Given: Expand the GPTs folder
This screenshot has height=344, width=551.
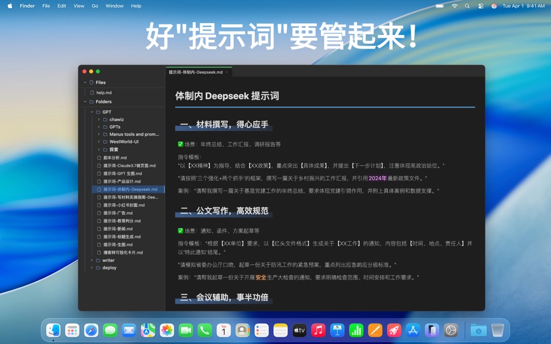Looking at the screenshot, I should (99, 127).
